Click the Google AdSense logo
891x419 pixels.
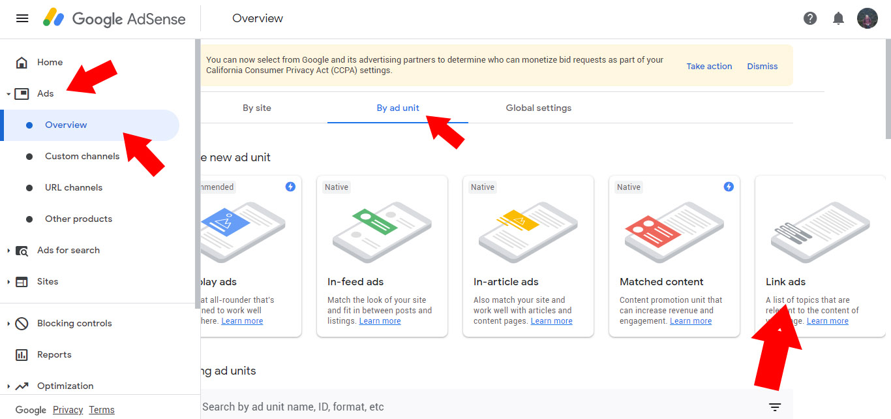click(x=114, y=18)
